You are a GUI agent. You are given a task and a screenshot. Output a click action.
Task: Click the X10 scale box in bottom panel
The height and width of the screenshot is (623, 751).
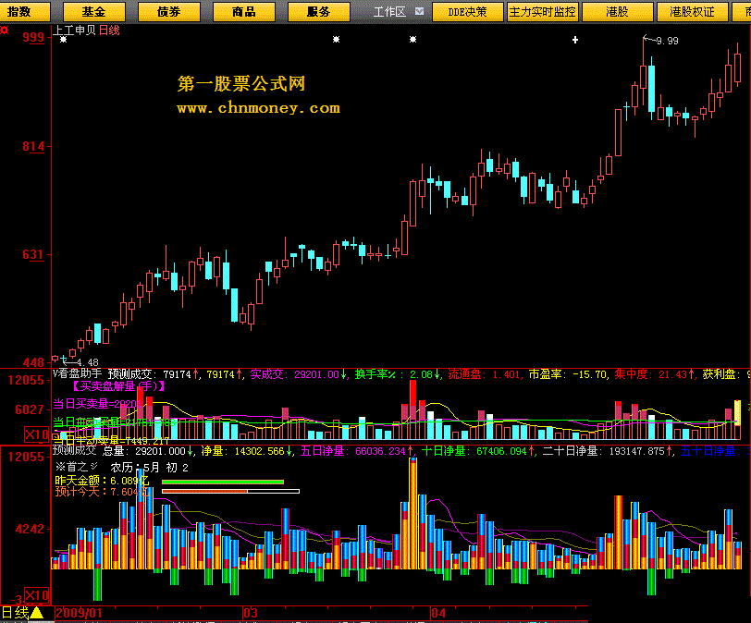pos(37,595)
